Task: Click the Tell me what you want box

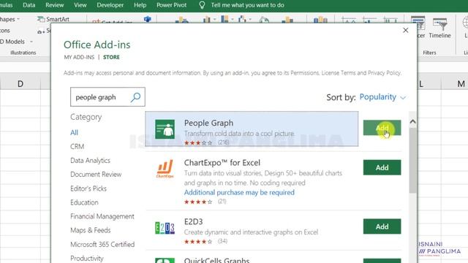Action: (x=247, y=5)
